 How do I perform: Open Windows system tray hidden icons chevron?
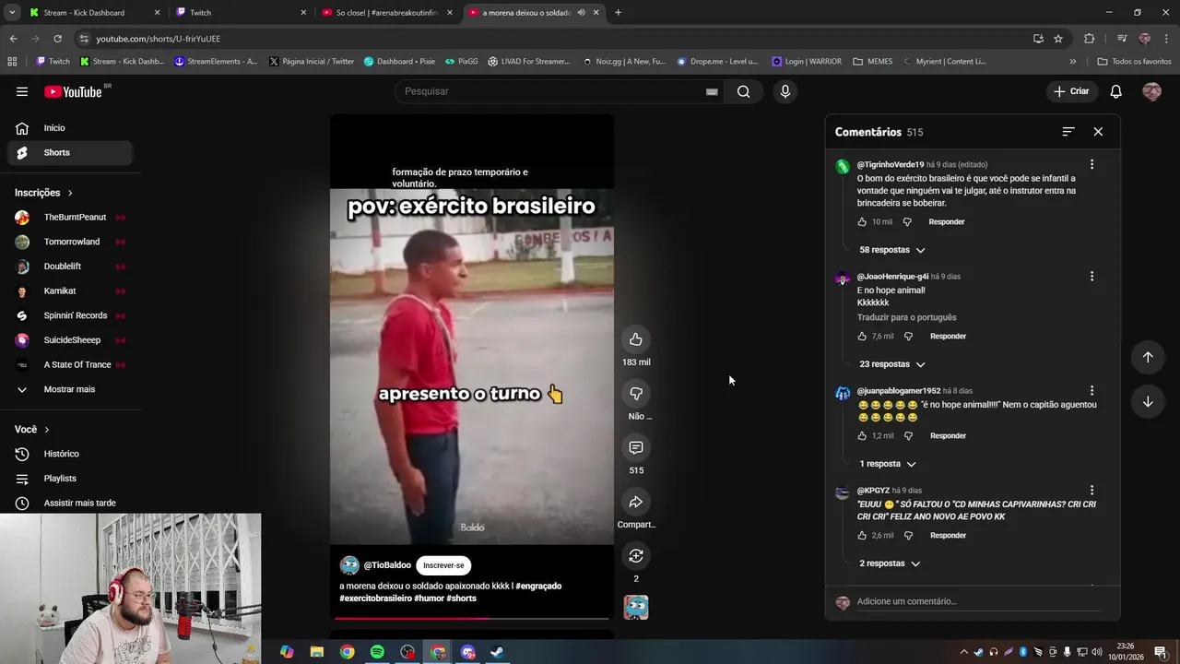pyautogui.click(x=964, y=652)
